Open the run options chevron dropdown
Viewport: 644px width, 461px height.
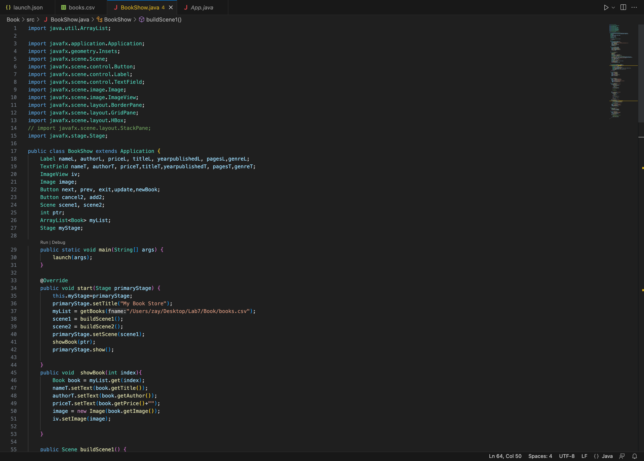(613, 7)
